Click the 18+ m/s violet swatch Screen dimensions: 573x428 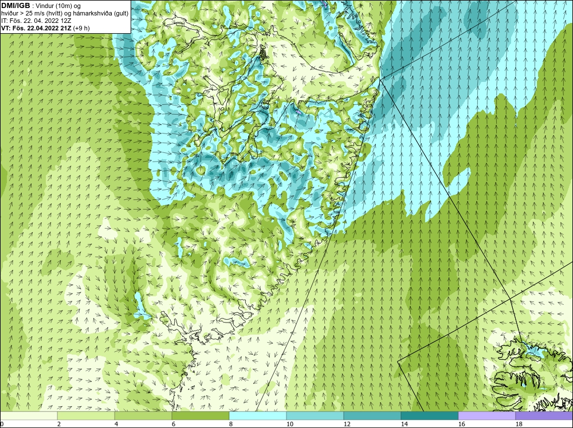(x=544, y=415)
